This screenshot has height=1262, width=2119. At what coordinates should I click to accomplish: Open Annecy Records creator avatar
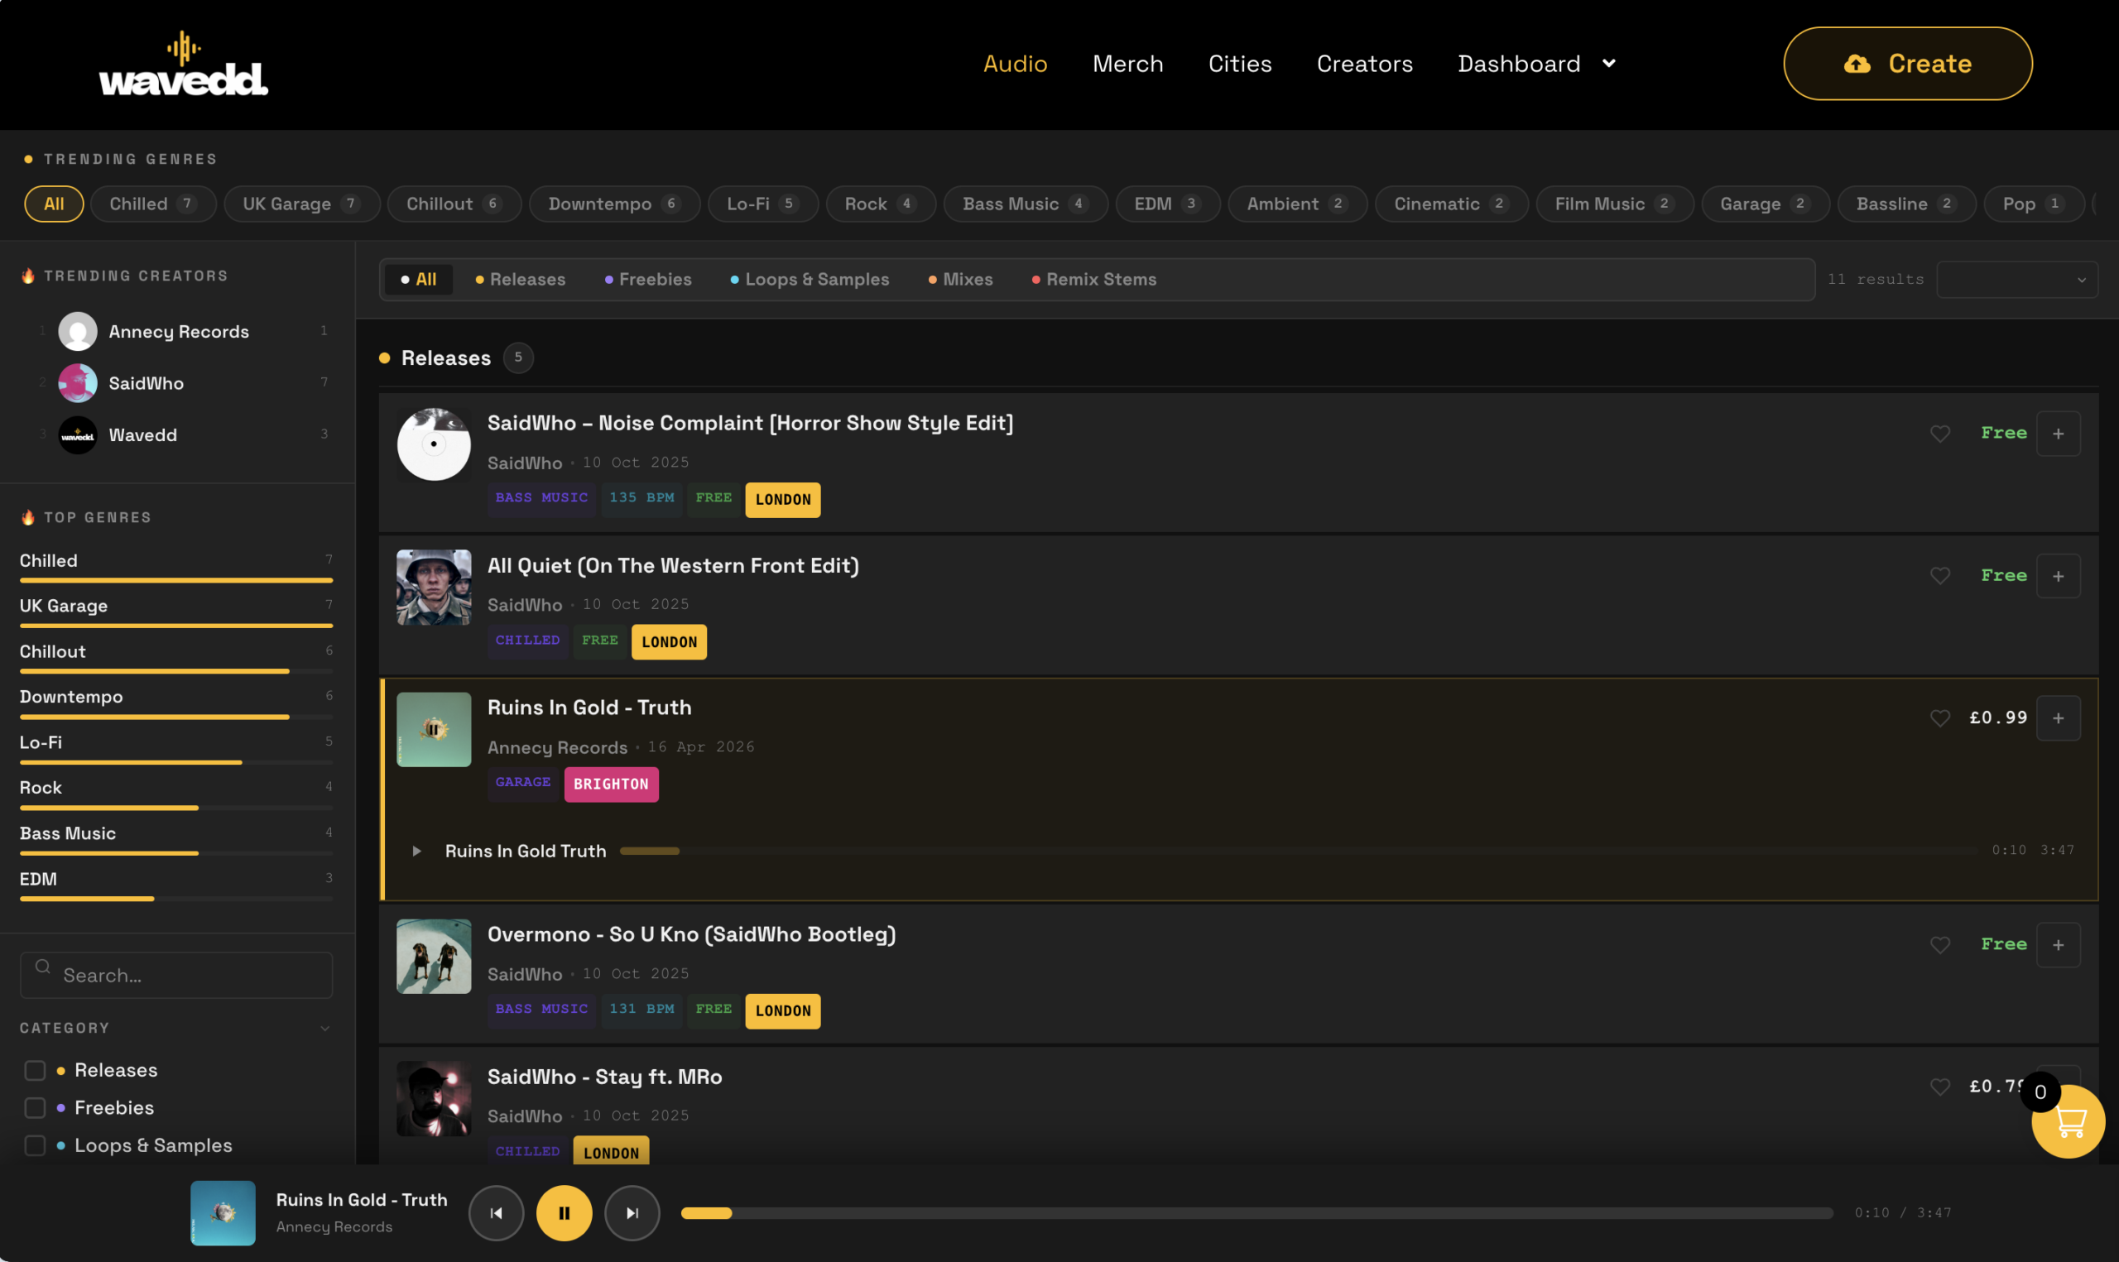click(x=77, y=332)
